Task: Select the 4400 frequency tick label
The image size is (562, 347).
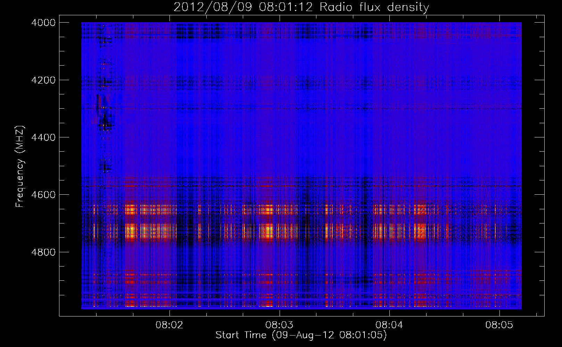Action: pos(43,137)
